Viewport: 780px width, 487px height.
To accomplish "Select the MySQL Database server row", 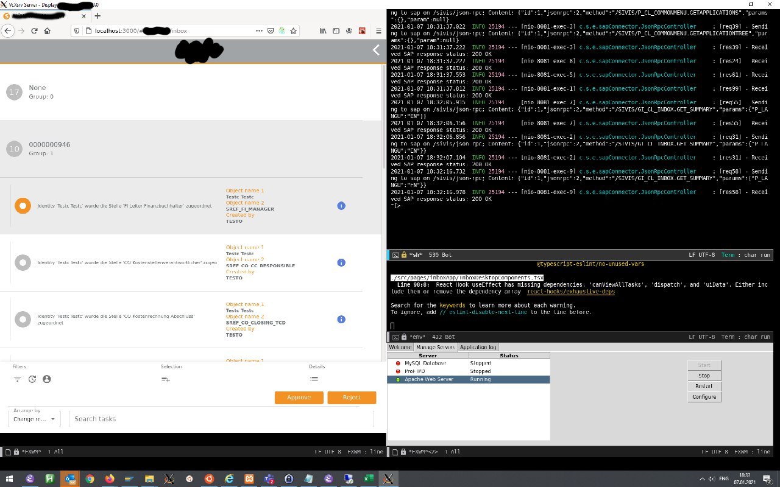I will click(x=469, y=363).
